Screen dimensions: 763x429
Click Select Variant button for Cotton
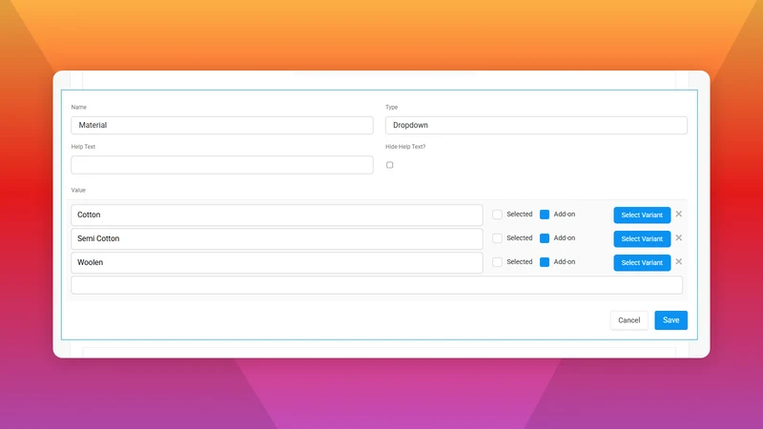coord(642,215)
